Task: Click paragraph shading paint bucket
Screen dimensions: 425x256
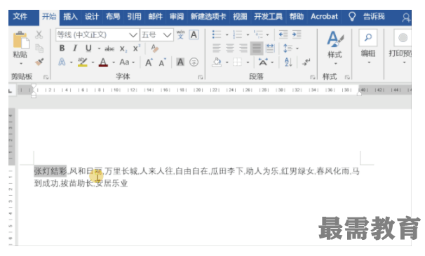Action: pos(217,62)
